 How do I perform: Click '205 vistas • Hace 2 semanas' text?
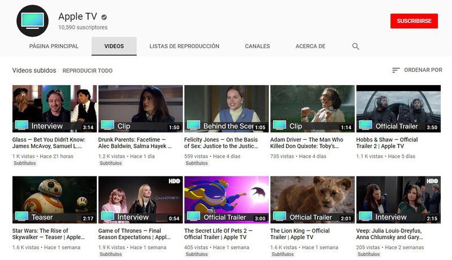[390, 248]
